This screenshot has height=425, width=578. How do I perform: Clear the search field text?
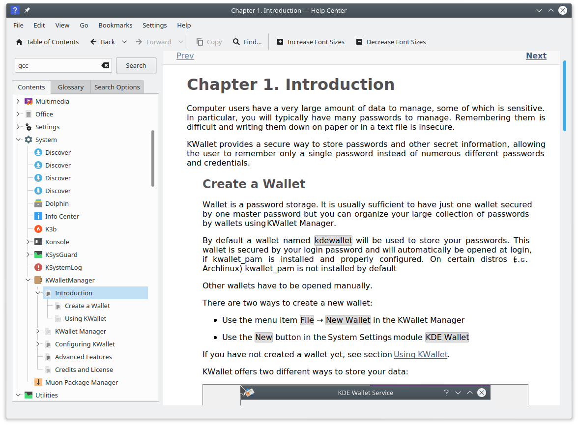[105, 65]
